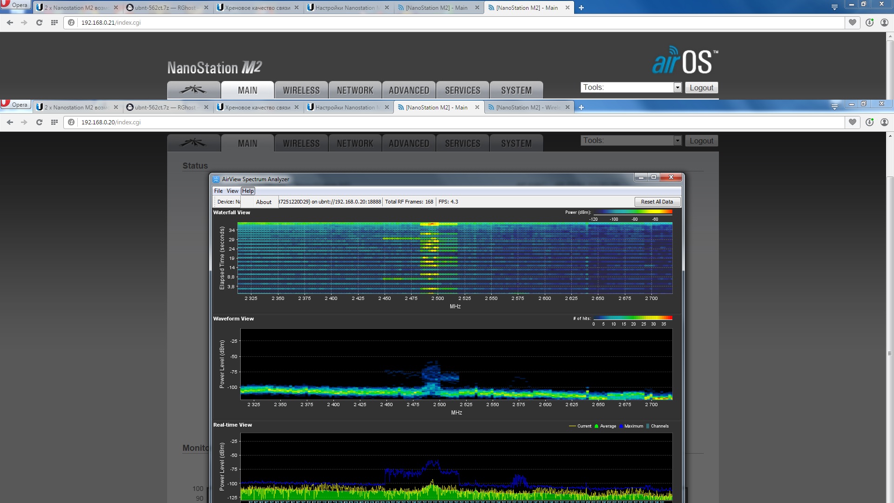Go forward in the 192.168.0.20 window
This screenshot has width=894, height=503.
pyautogui.click(x=24, y=122)
